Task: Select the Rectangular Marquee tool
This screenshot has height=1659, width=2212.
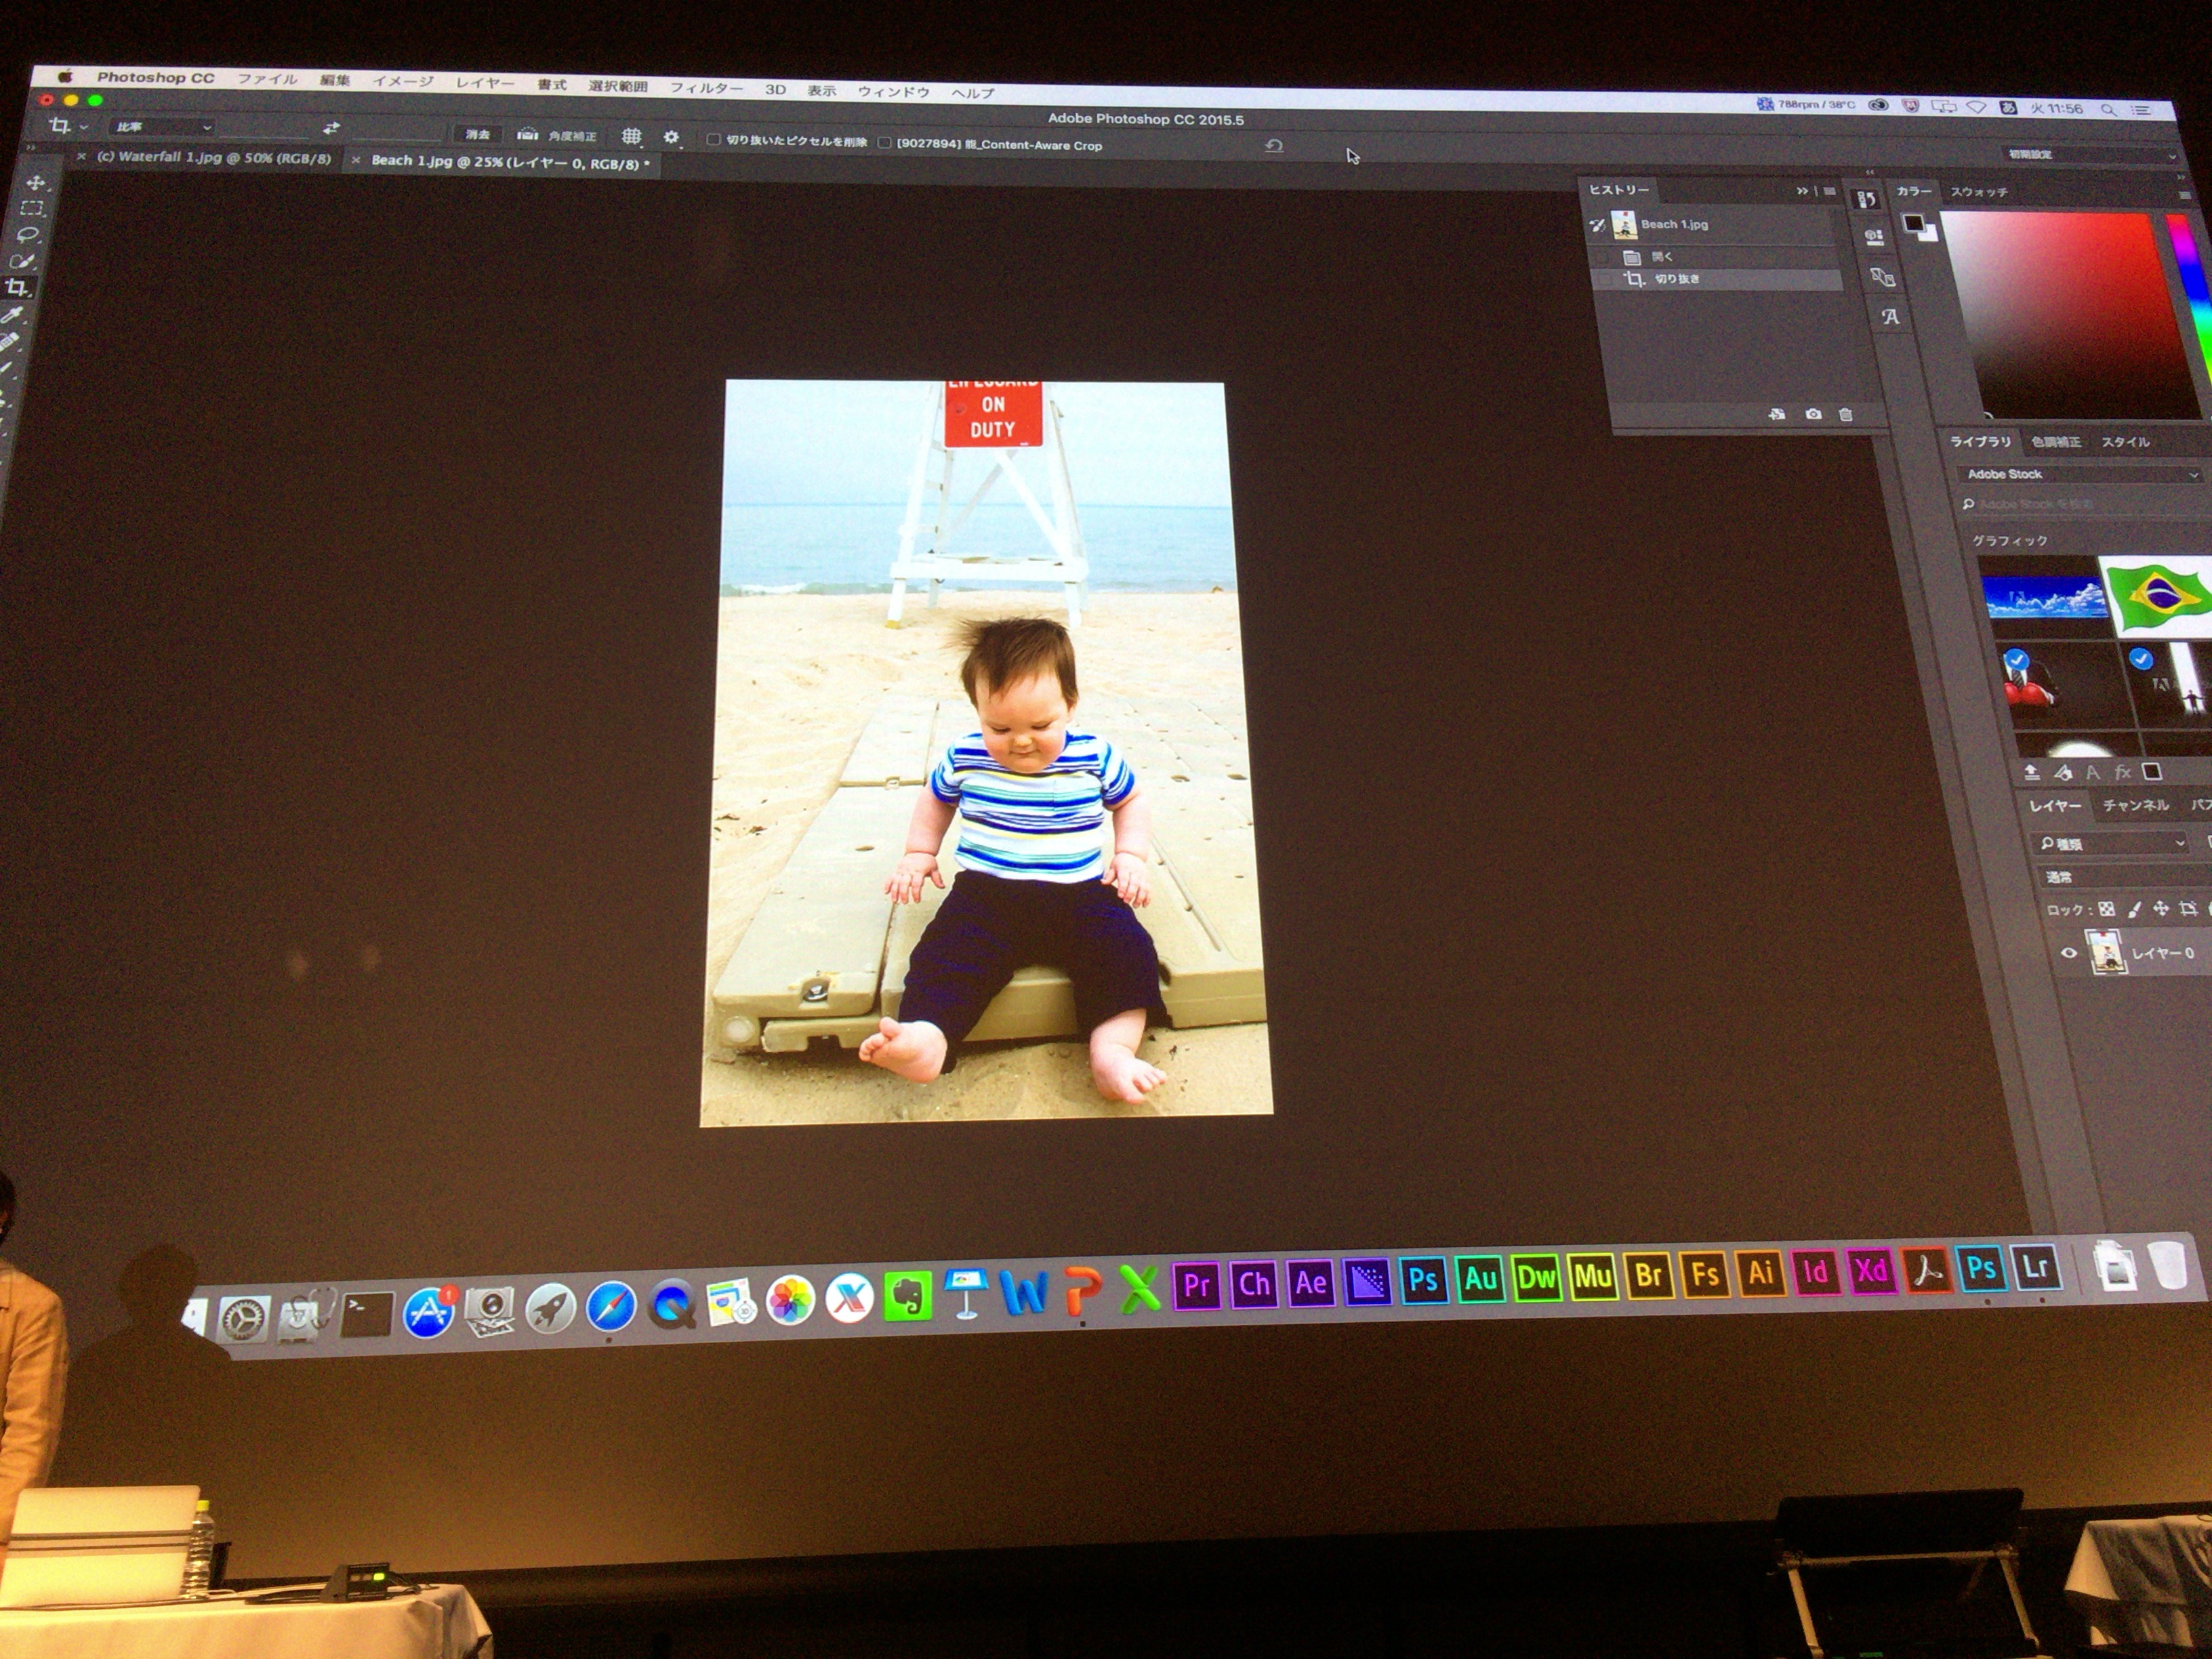Action: (33, 208)
